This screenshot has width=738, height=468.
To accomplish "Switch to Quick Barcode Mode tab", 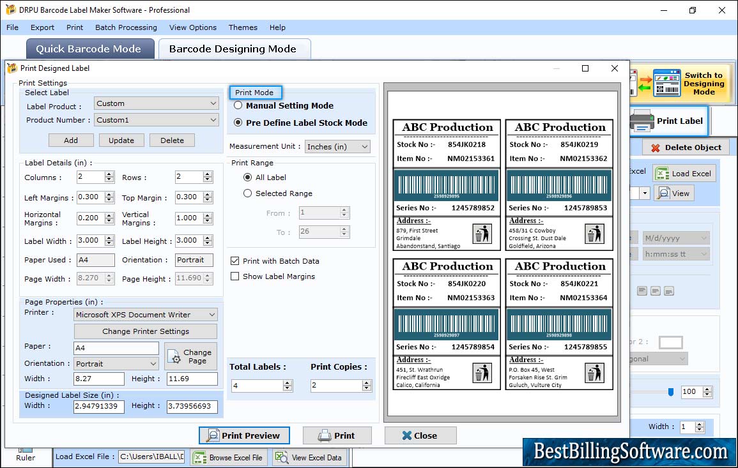I will [90, 49].
